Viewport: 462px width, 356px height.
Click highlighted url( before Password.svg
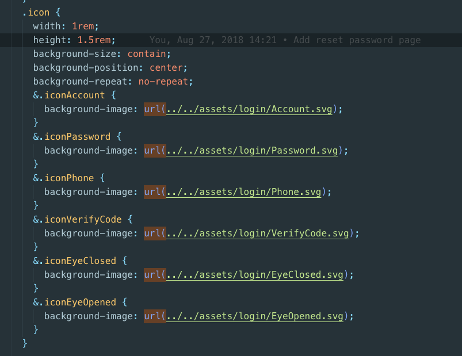pyautogui.click(x=155, y=151)
